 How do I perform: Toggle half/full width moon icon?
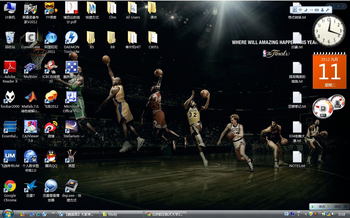tap(306, 10)
